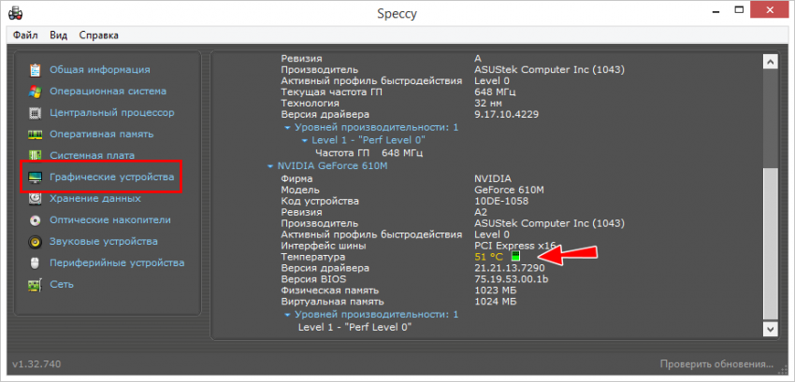Collapse the first Уровней производительности node
The height and width of the screenshot is (382, 795).
[288, 127]
